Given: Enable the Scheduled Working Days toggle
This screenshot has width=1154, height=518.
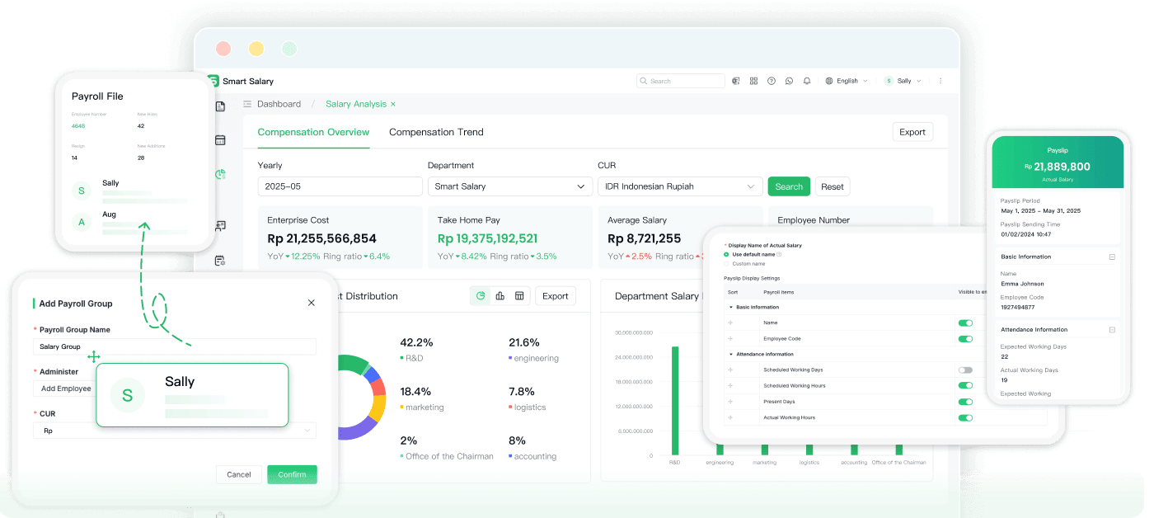Looking at the screenshot, I should [x=965, y=370].
